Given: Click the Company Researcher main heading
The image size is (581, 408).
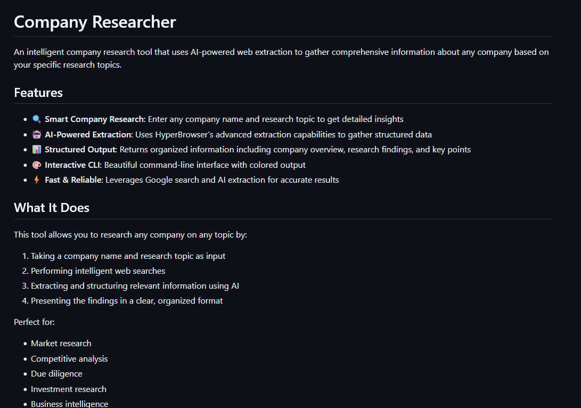Looking at the screenshot, I should (x=95, y=22).
